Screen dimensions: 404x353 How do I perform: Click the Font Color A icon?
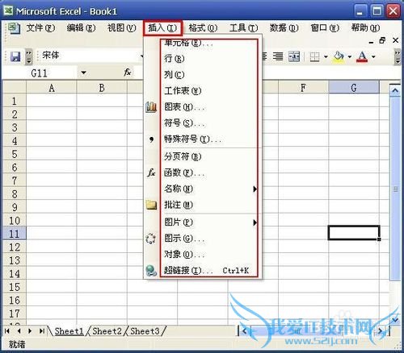click(362, 56)
